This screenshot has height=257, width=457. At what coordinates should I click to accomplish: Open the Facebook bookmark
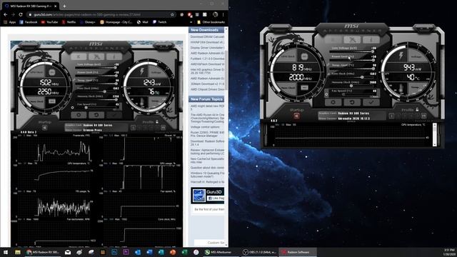click(29, 22)
